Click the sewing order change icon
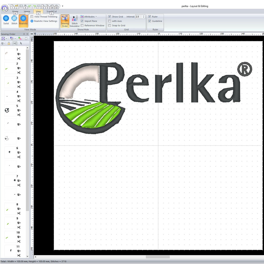This screenshot has width=264, height=264. coord(12,39)
